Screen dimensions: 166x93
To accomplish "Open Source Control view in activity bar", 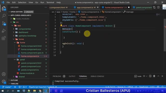I will pos(4,23).
